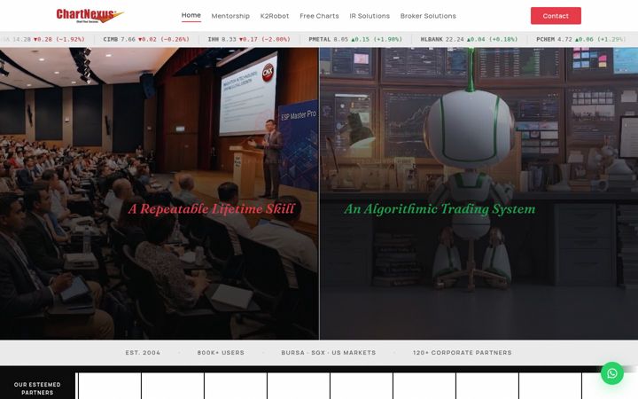Click the HLBANK ticker entry

click(469, 40)
